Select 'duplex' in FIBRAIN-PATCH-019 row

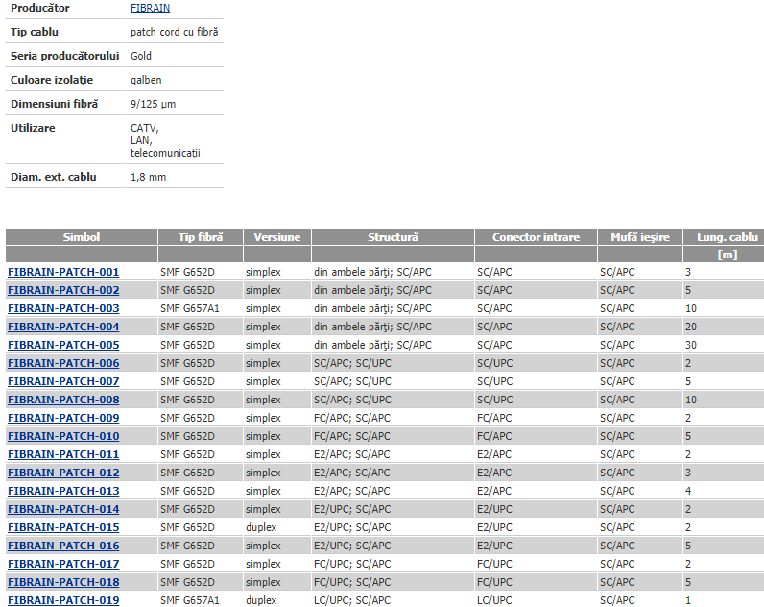tap(261, 600)
